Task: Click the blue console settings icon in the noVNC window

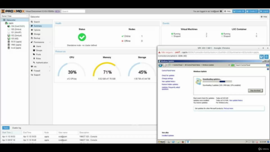Action: 262,57
